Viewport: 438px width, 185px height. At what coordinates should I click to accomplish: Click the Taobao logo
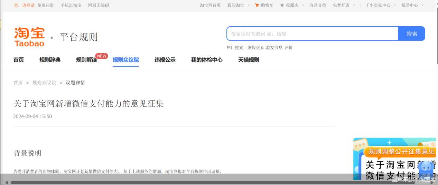pos(29,37)
